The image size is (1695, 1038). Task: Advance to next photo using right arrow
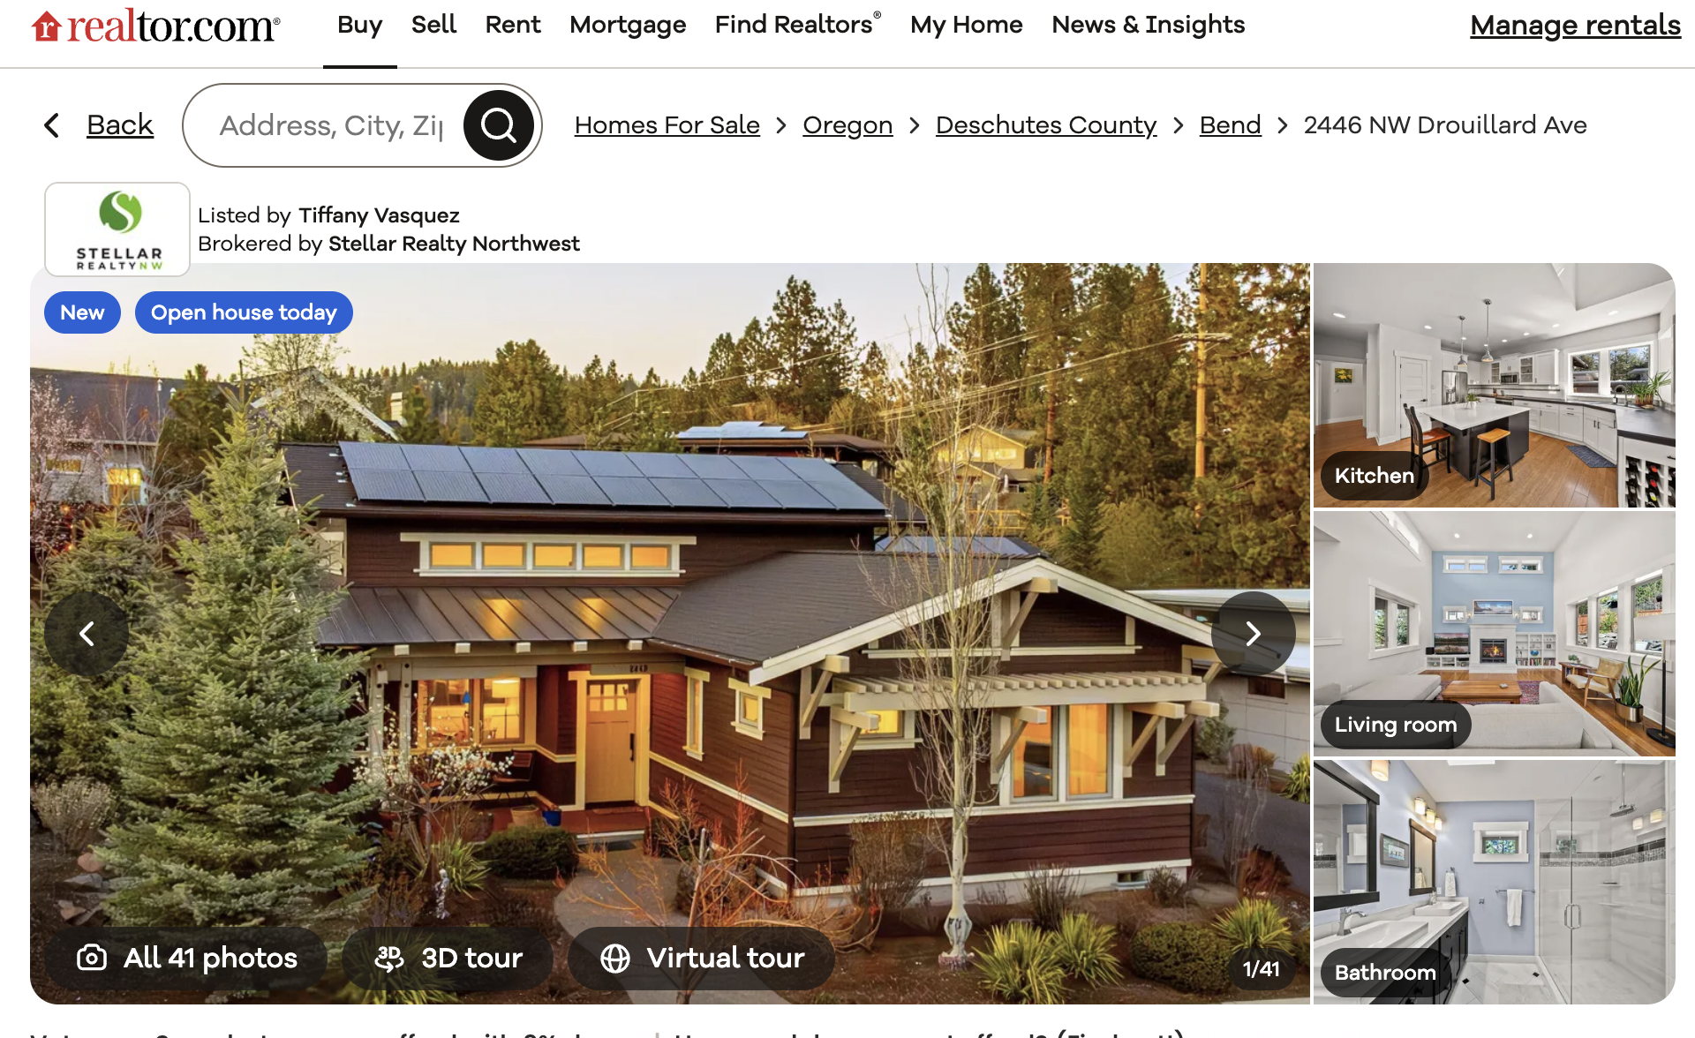[x=1253, y=634]
